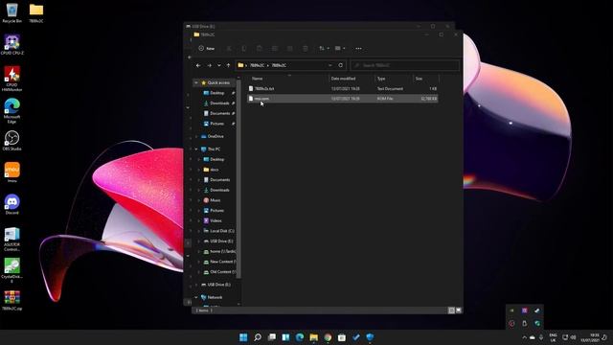Viewport: 613px width, 345px height.
Task: Expand the Local Disk (C:) node
Action: point(198,231)
